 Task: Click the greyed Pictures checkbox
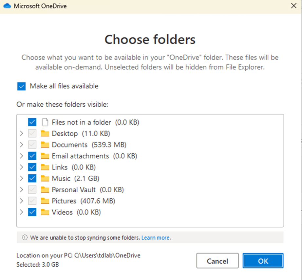(32, 201)
